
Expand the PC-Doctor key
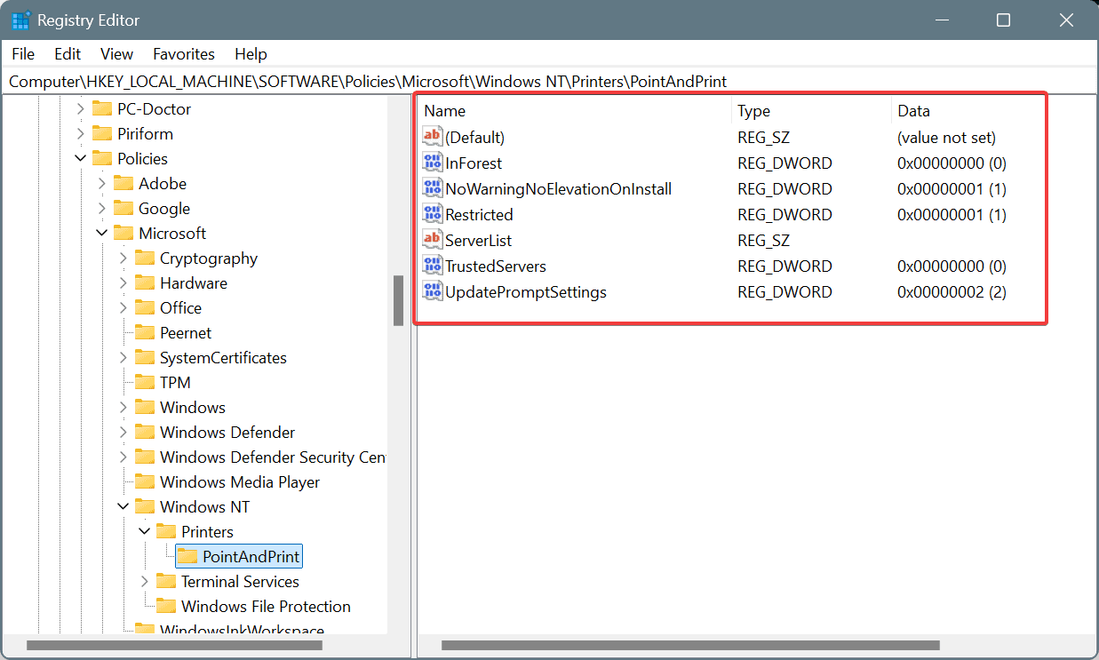click(x=81, y=109)
